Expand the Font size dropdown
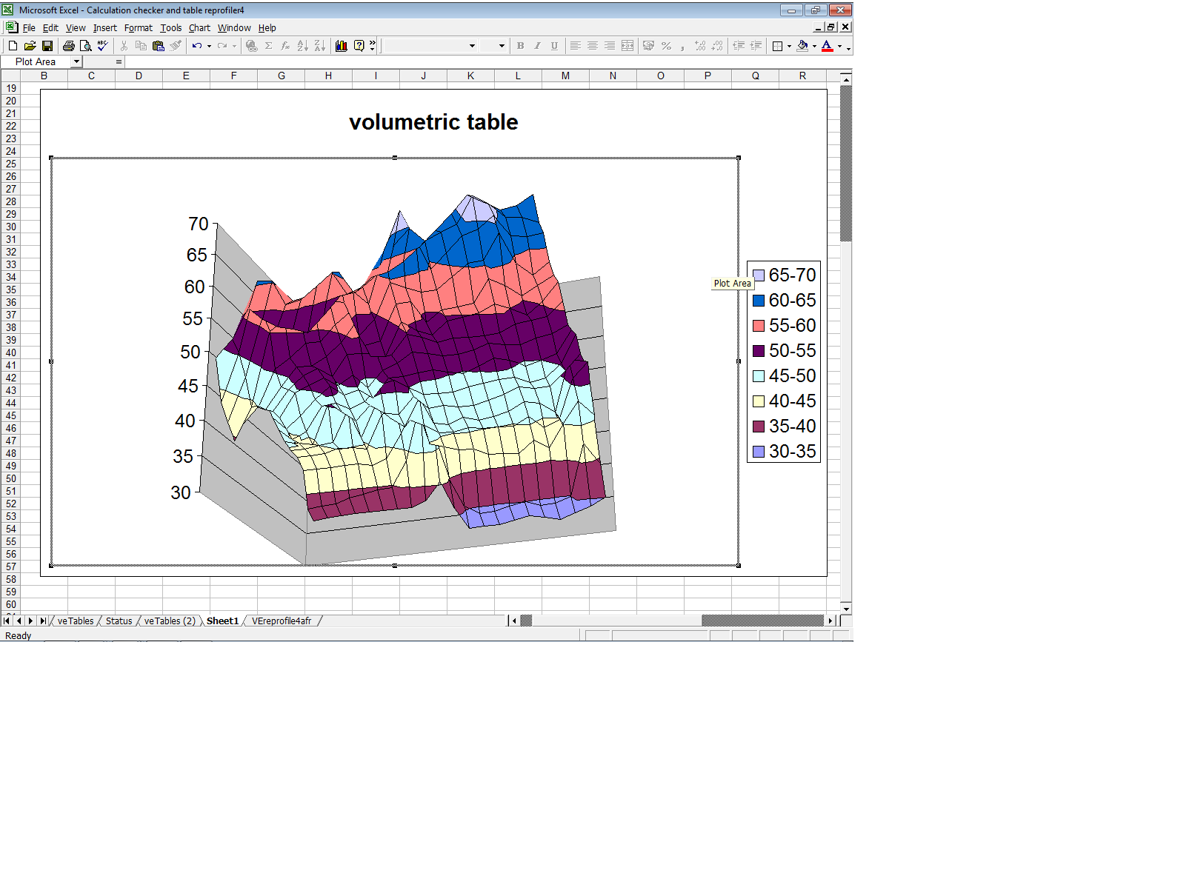 pos(502,46)
